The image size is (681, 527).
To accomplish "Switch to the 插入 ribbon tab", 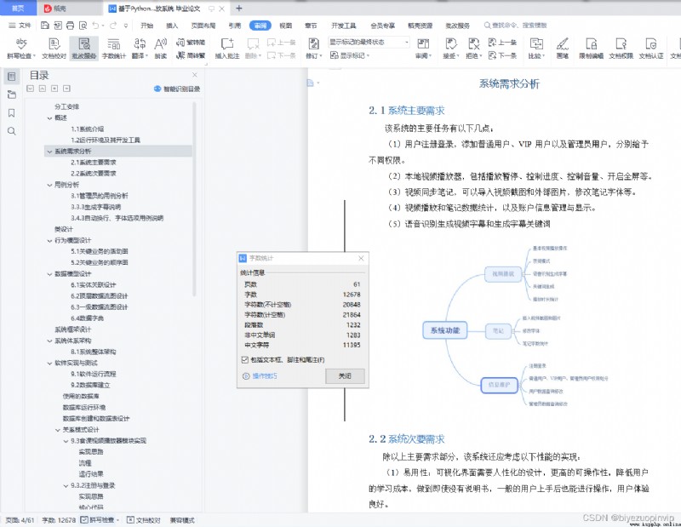I will point(172,26).
